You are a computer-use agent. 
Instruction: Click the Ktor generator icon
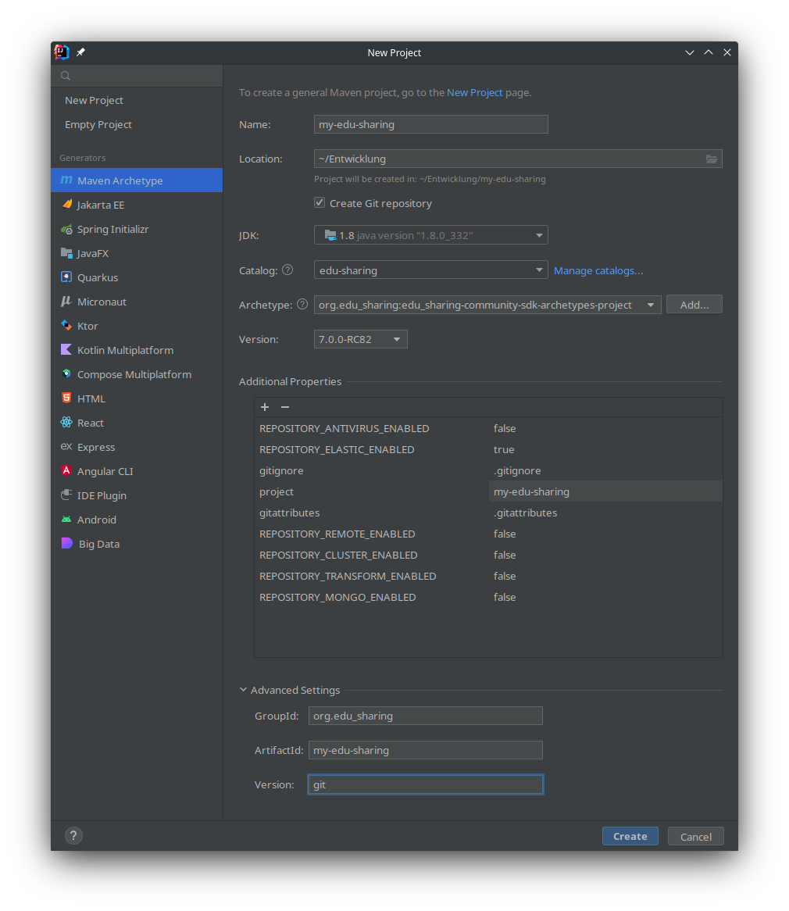tap(66, 327)
